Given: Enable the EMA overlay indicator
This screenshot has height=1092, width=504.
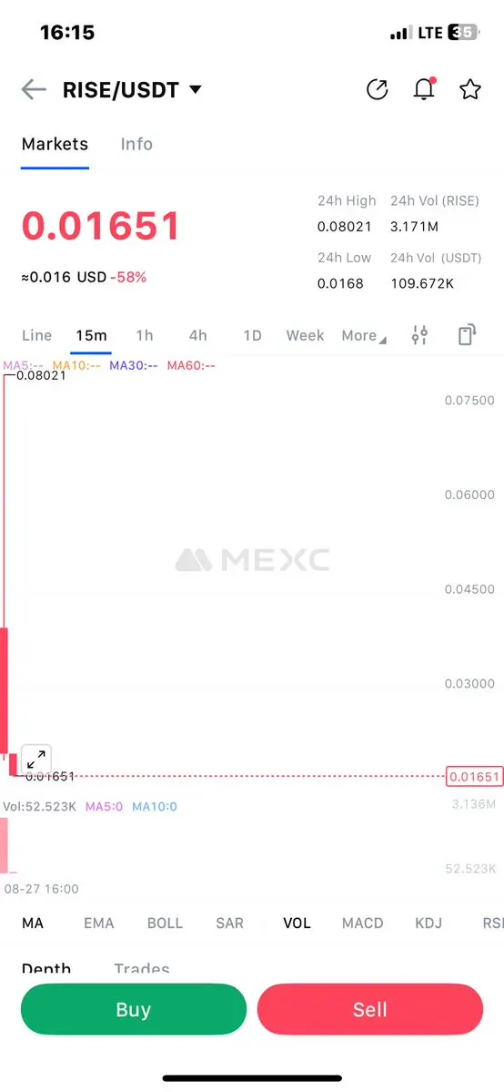Looking at the screenshot, I should click(99, 924).
